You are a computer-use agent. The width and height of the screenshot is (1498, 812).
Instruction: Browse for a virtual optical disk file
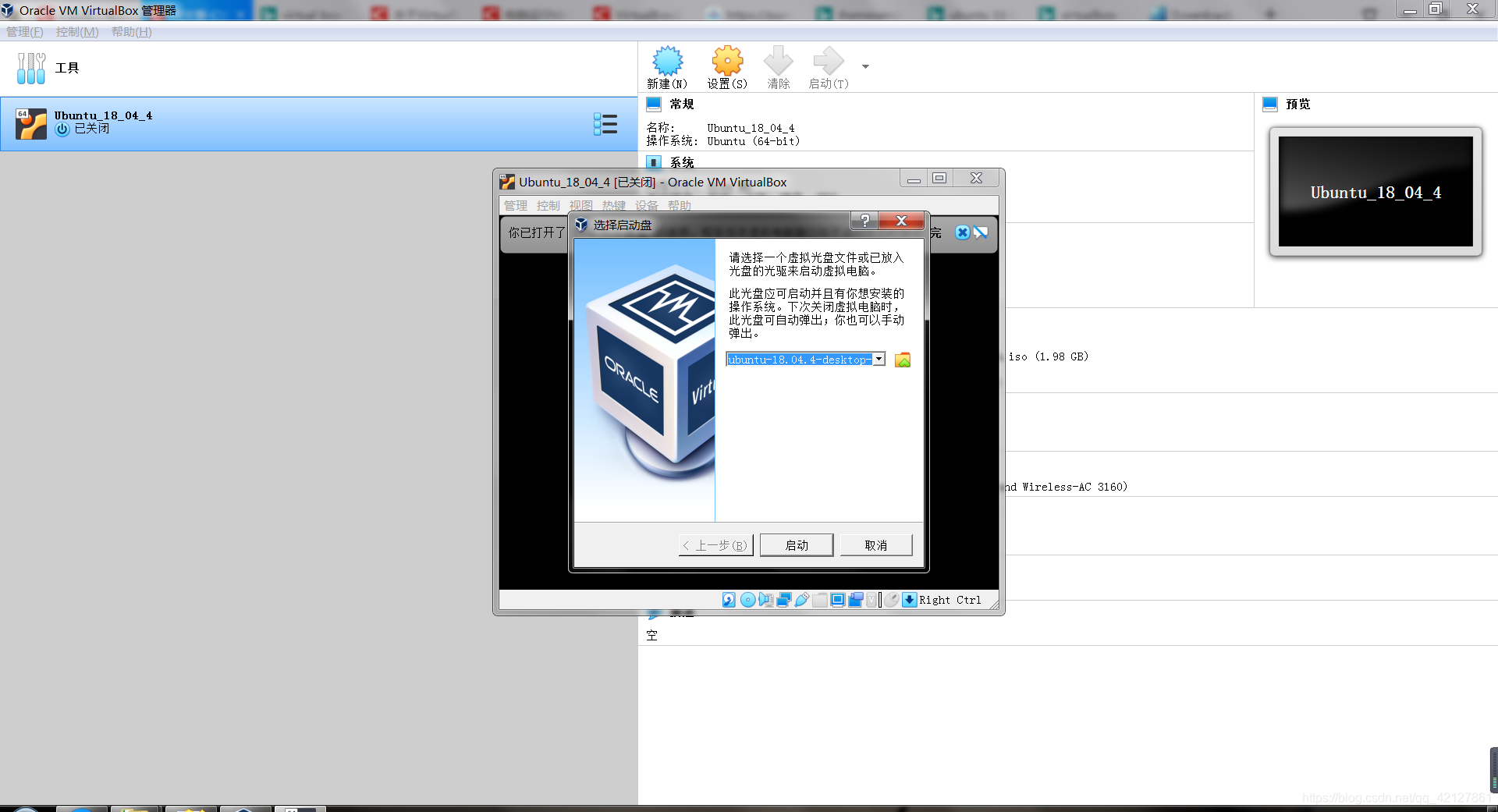pos(903,360)
